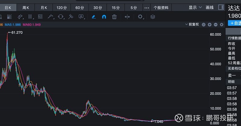This screenshot has height=126, width=241.
Task: Click the MA5:1.986 indicator label
Action: click(x=13, y=25)
